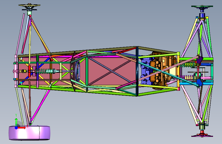Select the blue rear lower bellcrank rocker

pyautogui.click(x=200, y=83)
